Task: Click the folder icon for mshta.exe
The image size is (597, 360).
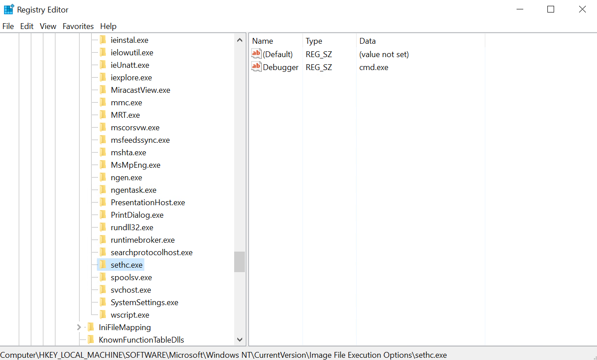Action: coord(103,153)
